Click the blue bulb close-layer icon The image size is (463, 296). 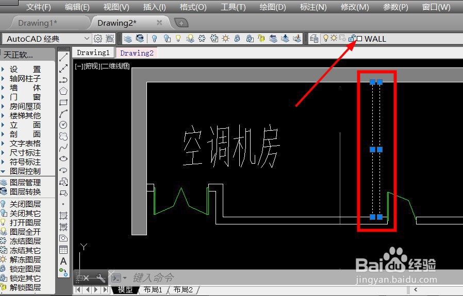point(154,39)
